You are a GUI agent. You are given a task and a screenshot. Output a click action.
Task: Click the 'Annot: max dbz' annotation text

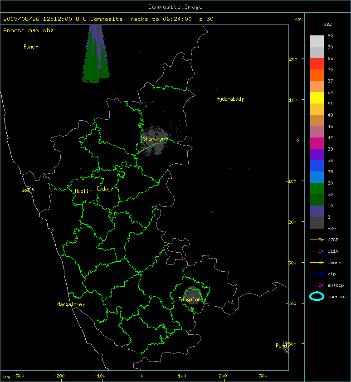pyautogui.click(x=29, y=30)
